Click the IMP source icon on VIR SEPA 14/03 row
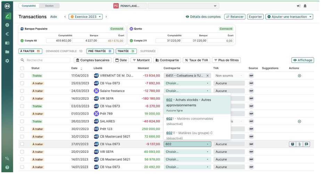The height and width of the screenshot is (174, 321). pos(251,99)
